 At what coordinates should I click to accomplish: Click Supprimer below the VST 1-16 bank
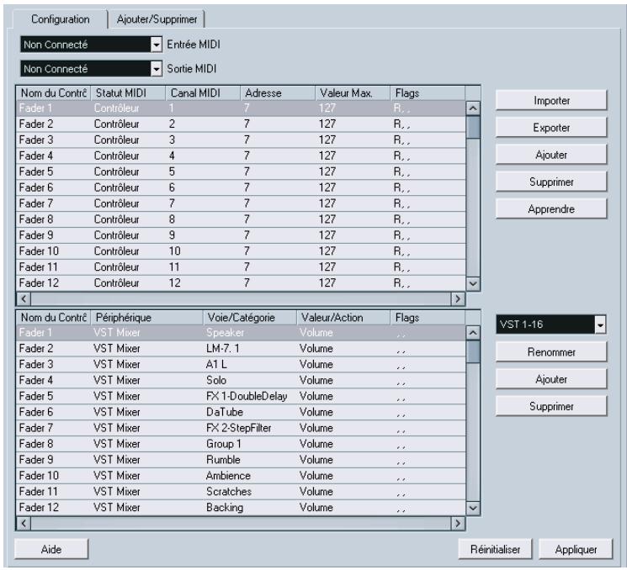pyautogui.click(x=551, y=406)
